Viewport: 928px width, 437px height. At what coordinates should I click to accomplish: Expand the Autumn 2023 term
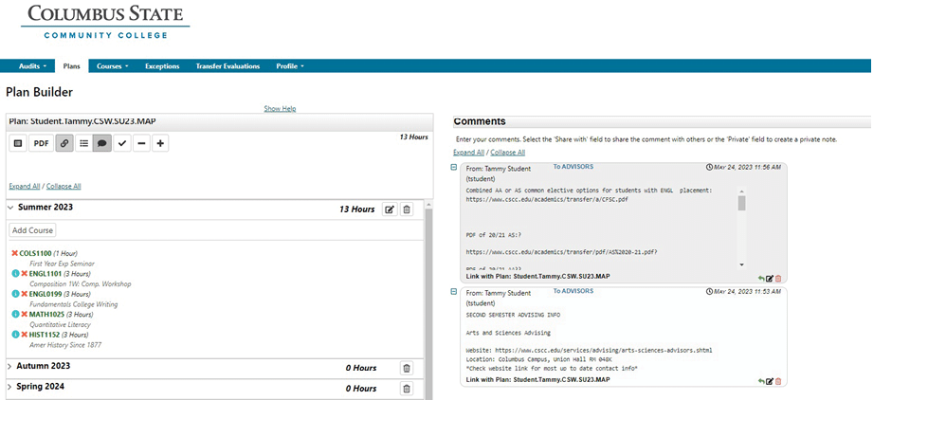(x=10, y=366)
